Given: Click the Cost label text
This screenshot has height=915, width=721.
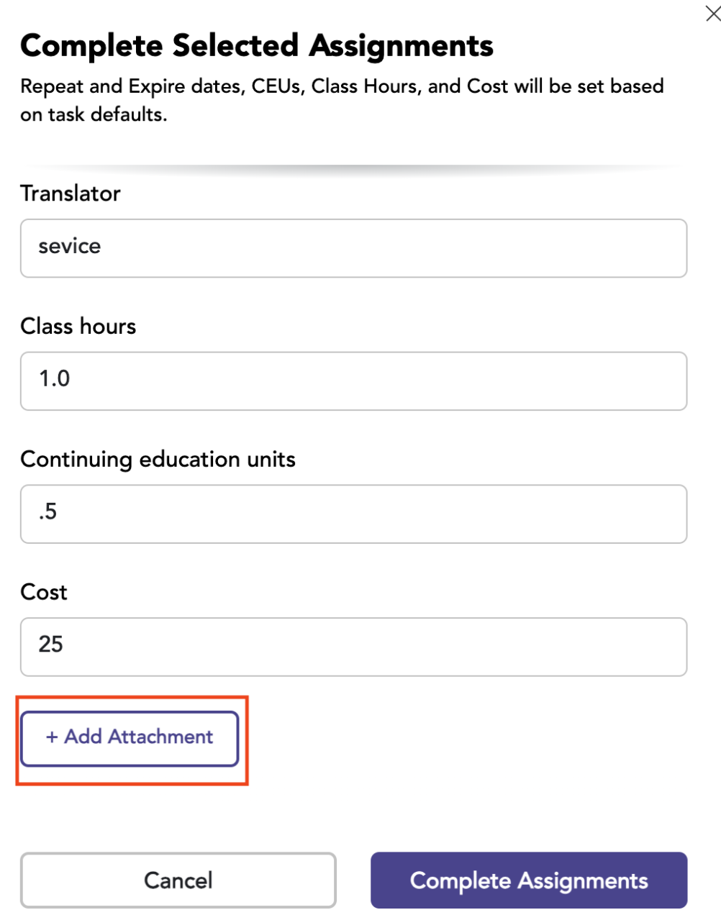Looking at the screenshot, I should [44, 592].
